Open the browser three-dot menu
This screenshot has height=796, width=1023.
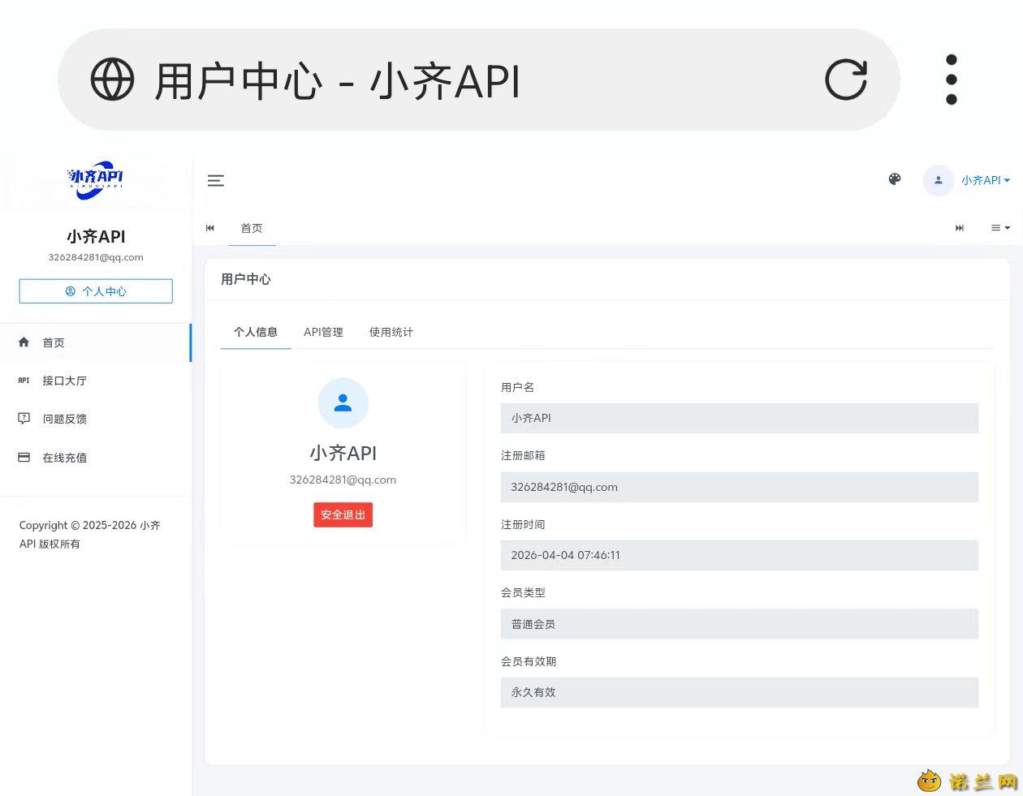952,80
